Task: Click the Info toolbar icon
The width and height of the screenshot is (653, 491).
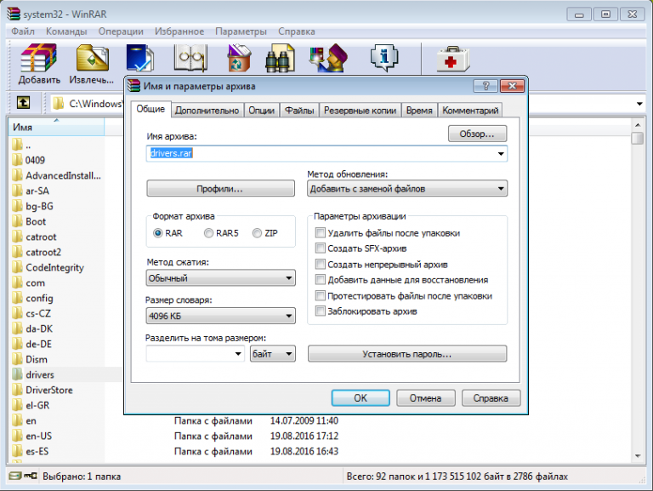Action: coord(384,58)
